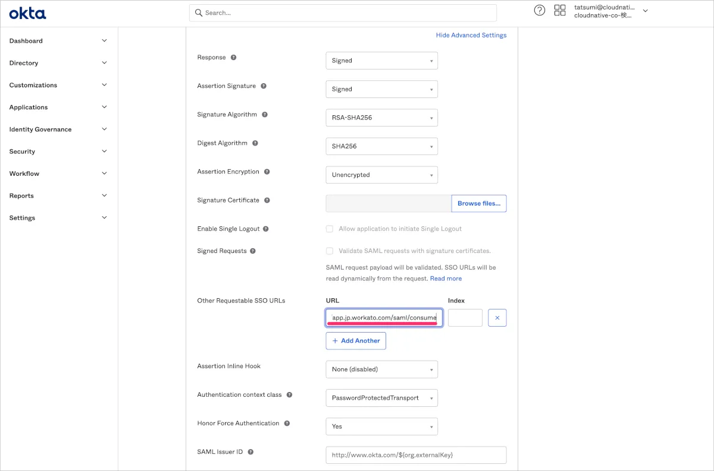Screen dimensions: 714x471
Task: Click help icon next to Assertion Signature
Action: [x=264, y=86]
